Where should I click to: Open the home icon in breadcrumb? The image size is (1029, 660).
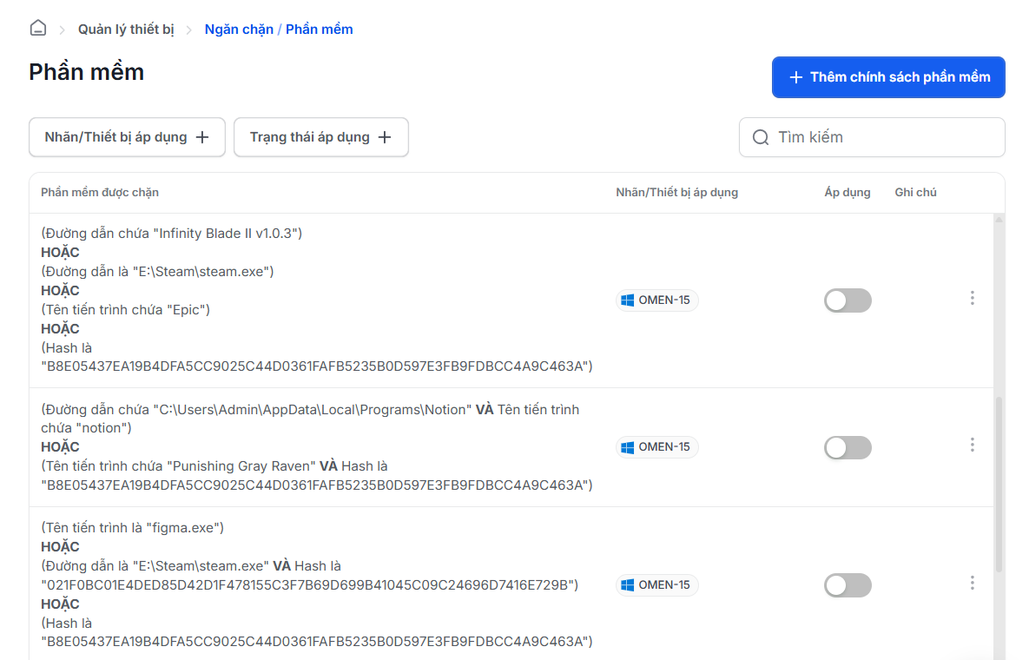pos(38,28)
